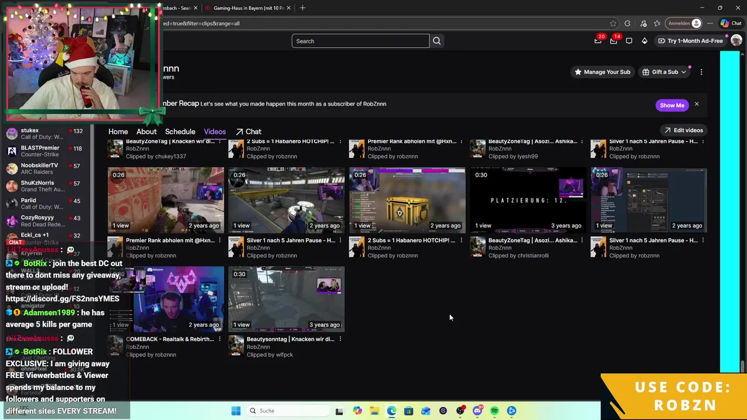
Task: Open Outlook from the taskbar
Action: (426, 411)
